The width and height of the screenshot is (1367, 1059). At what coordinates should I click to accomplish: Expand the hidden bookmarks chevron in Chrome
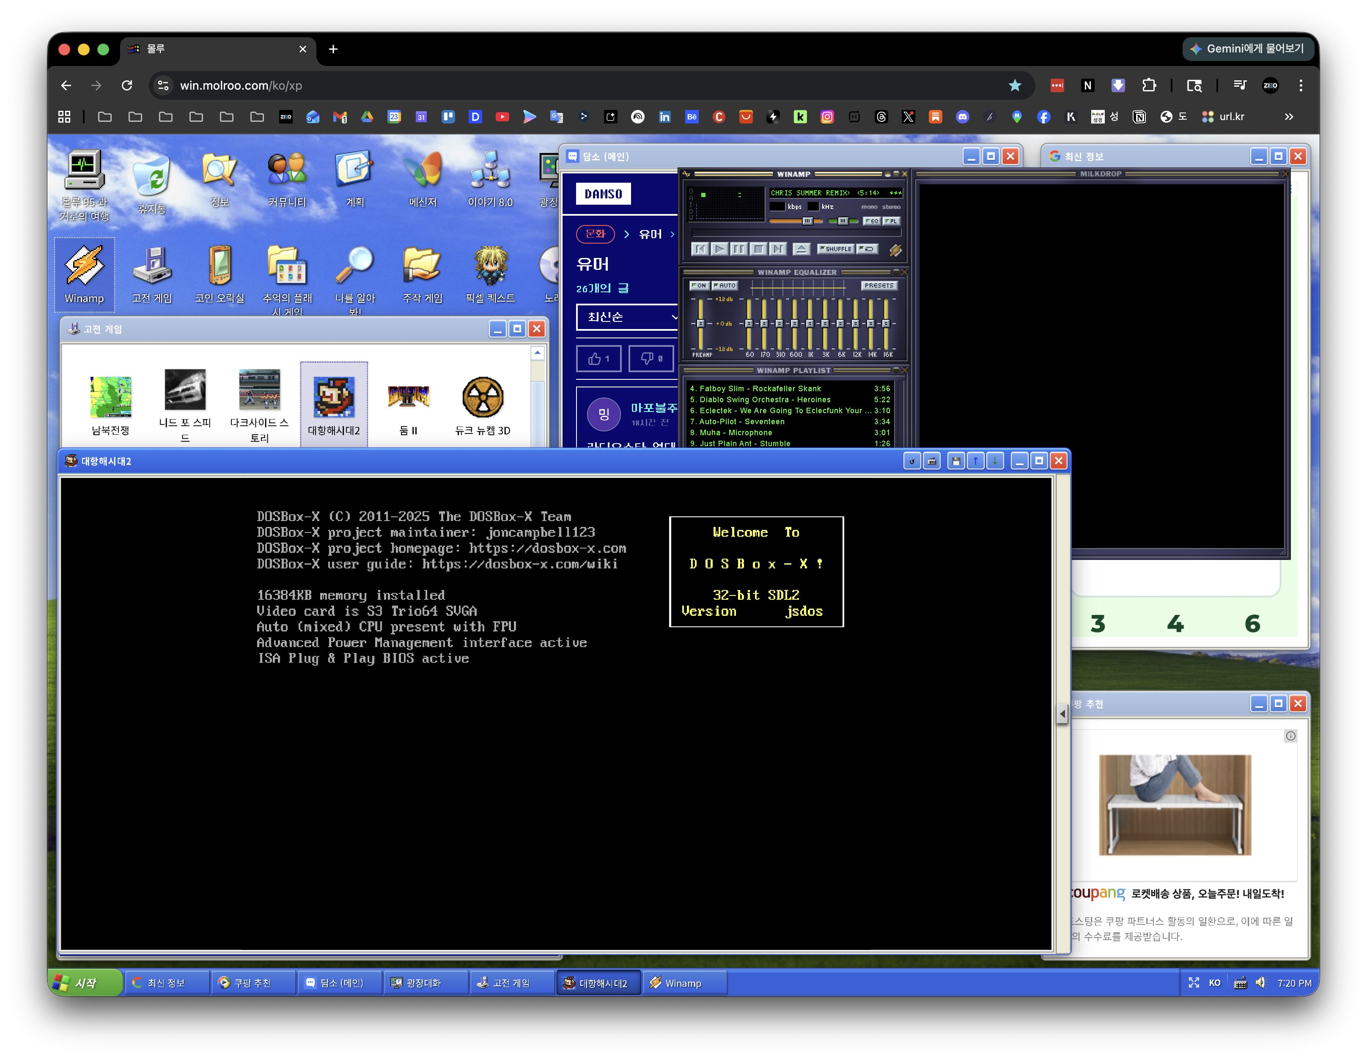[1289, 116]
